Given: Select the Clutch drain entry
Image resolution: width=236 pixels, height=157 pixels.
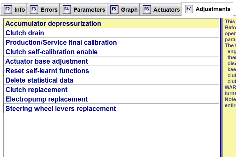Looking at the screenshot, I should click(x=111, y=33).
